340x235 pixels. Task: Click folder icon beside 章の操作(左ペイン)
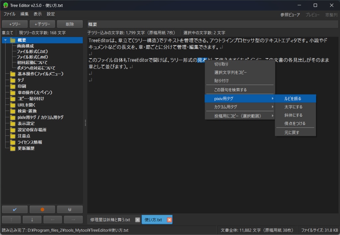pos(13,93)
